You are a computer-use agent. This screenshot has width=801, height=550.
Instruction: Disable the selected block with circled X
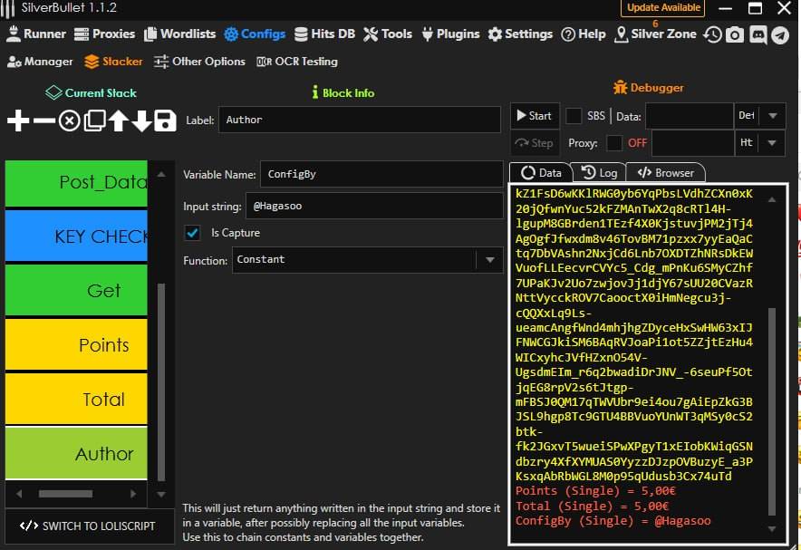coord(69,121)
